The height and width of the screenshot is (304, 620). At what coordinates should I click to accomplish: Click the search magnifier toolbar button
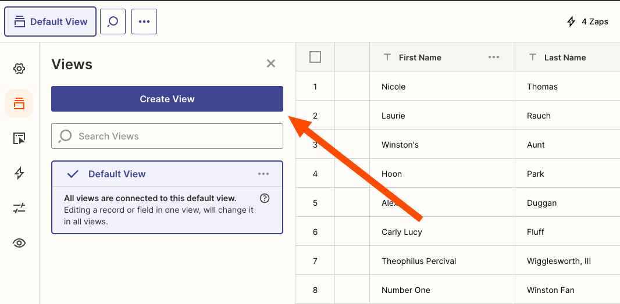(113, 22)
